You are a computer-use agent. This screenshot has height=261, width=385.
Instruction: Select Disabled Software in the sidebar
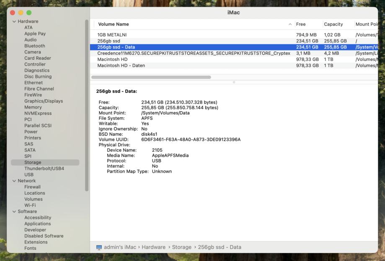coord(44,236)
